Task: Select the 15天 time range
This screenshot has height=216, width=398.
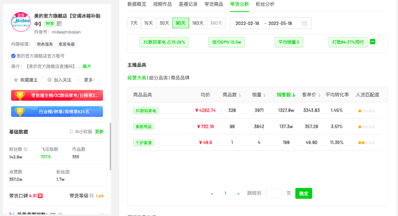Action: click(x=148, y=23)
